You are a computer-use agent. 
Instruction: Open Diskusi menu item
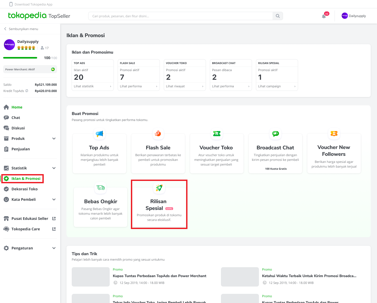point(18,128)
